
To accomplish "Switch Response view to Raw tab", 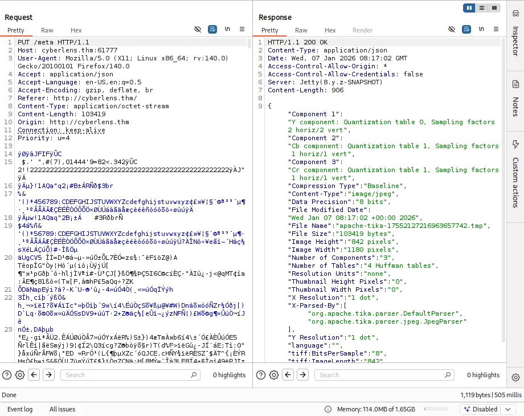I will 301,30.
